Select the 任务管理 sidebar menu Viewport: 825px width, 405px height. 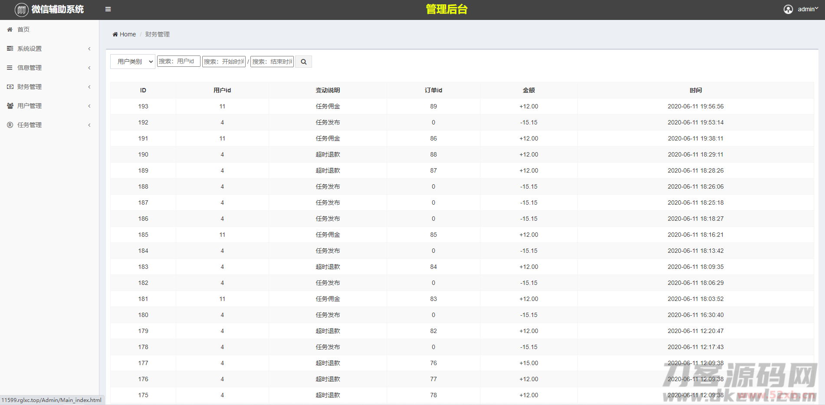(30, 125)
